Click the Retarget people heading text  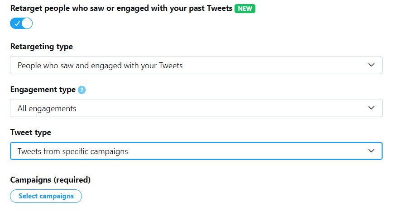click(x=121, y=8)
